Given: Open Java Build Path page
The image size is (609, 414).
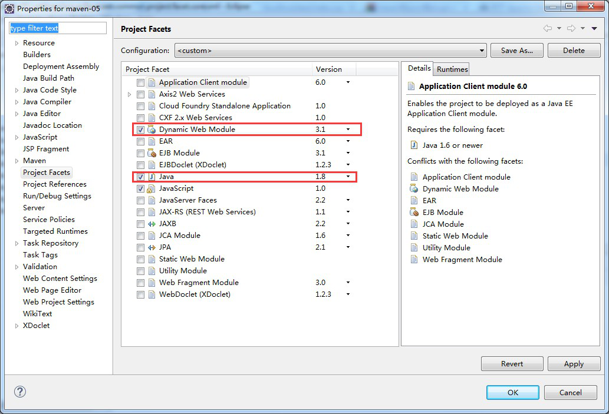Looking at the screenshot, I should 48,78.
